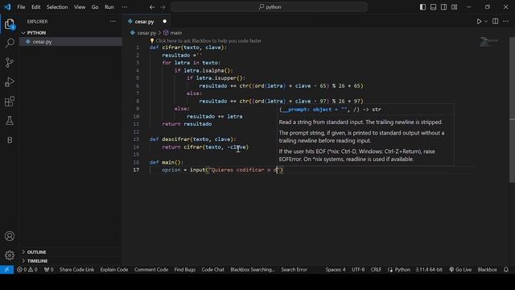Click the editor minimap preview
The width and height of the screenshot is (515, 290).
pos(489,42)
